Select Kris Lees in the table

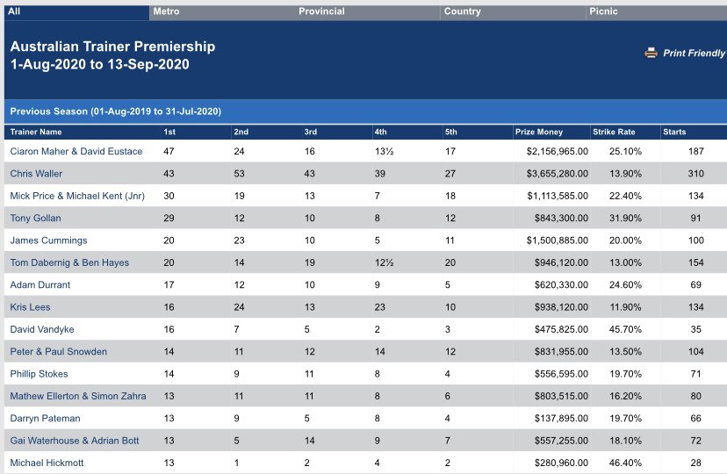tap(30, 306)
